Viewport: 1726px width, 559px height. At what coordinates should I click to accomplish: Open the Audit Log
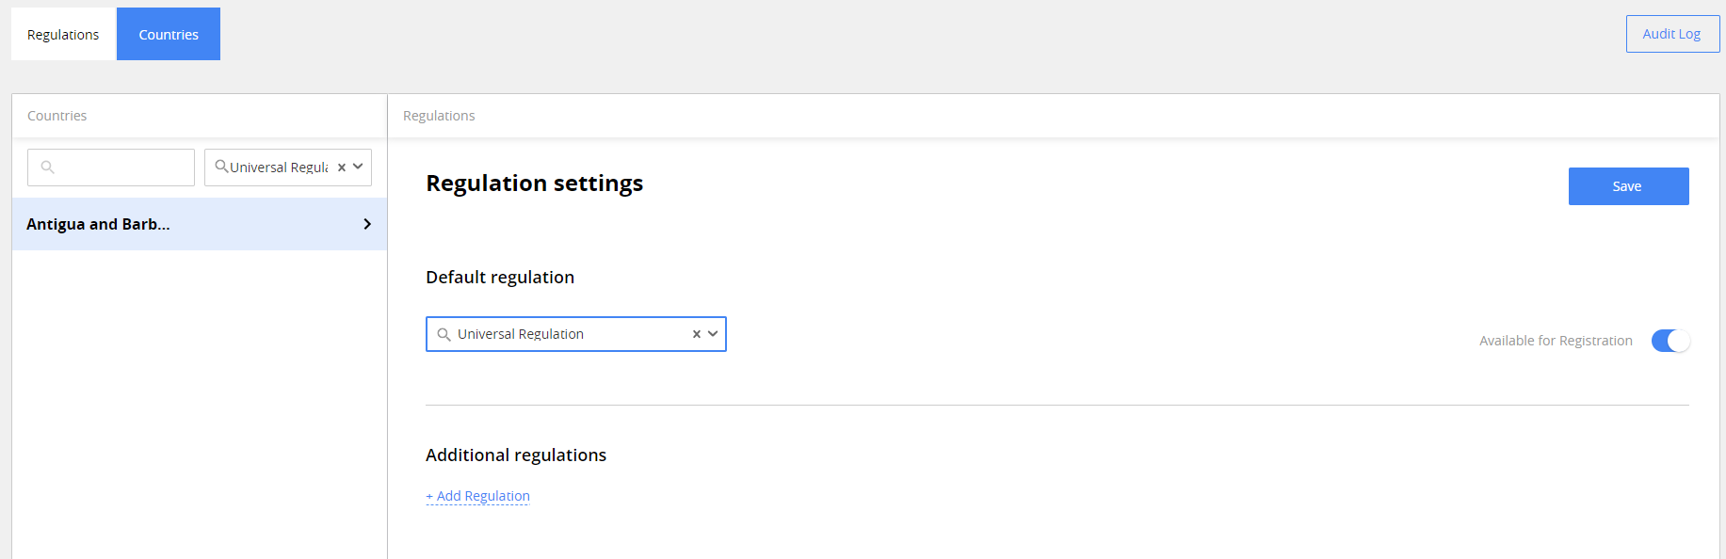1671,34
